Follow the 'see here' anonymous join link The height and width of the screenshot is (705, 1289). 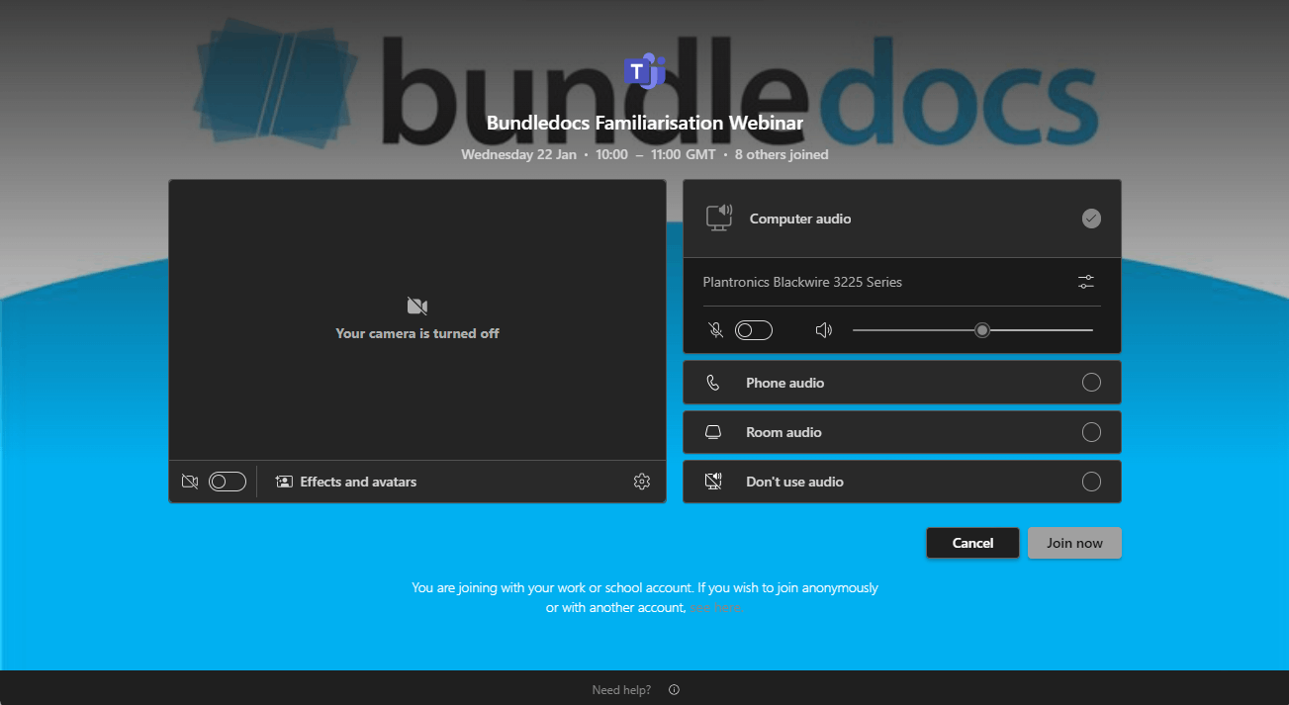715,608
